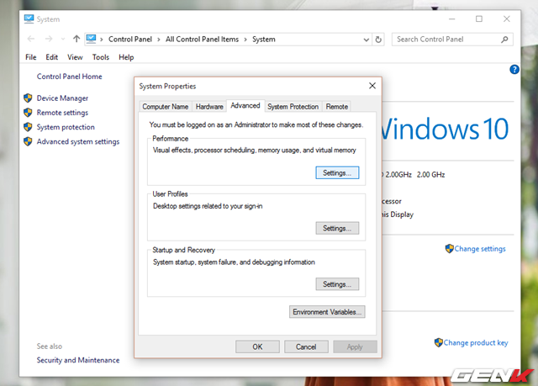The image size is (538, 386).
Task: Click the shield icon beside System protection
Action: click(28, 127)
